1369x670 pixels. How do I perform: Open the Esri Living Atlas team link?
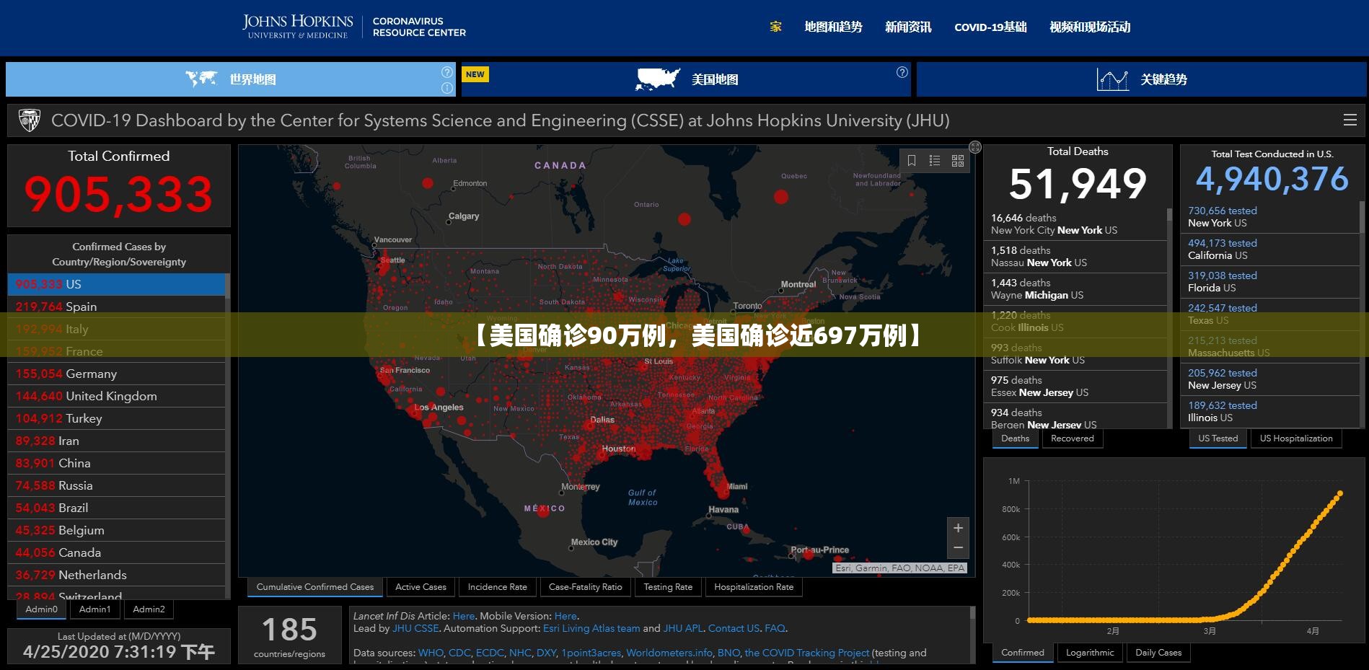point(591,628)
